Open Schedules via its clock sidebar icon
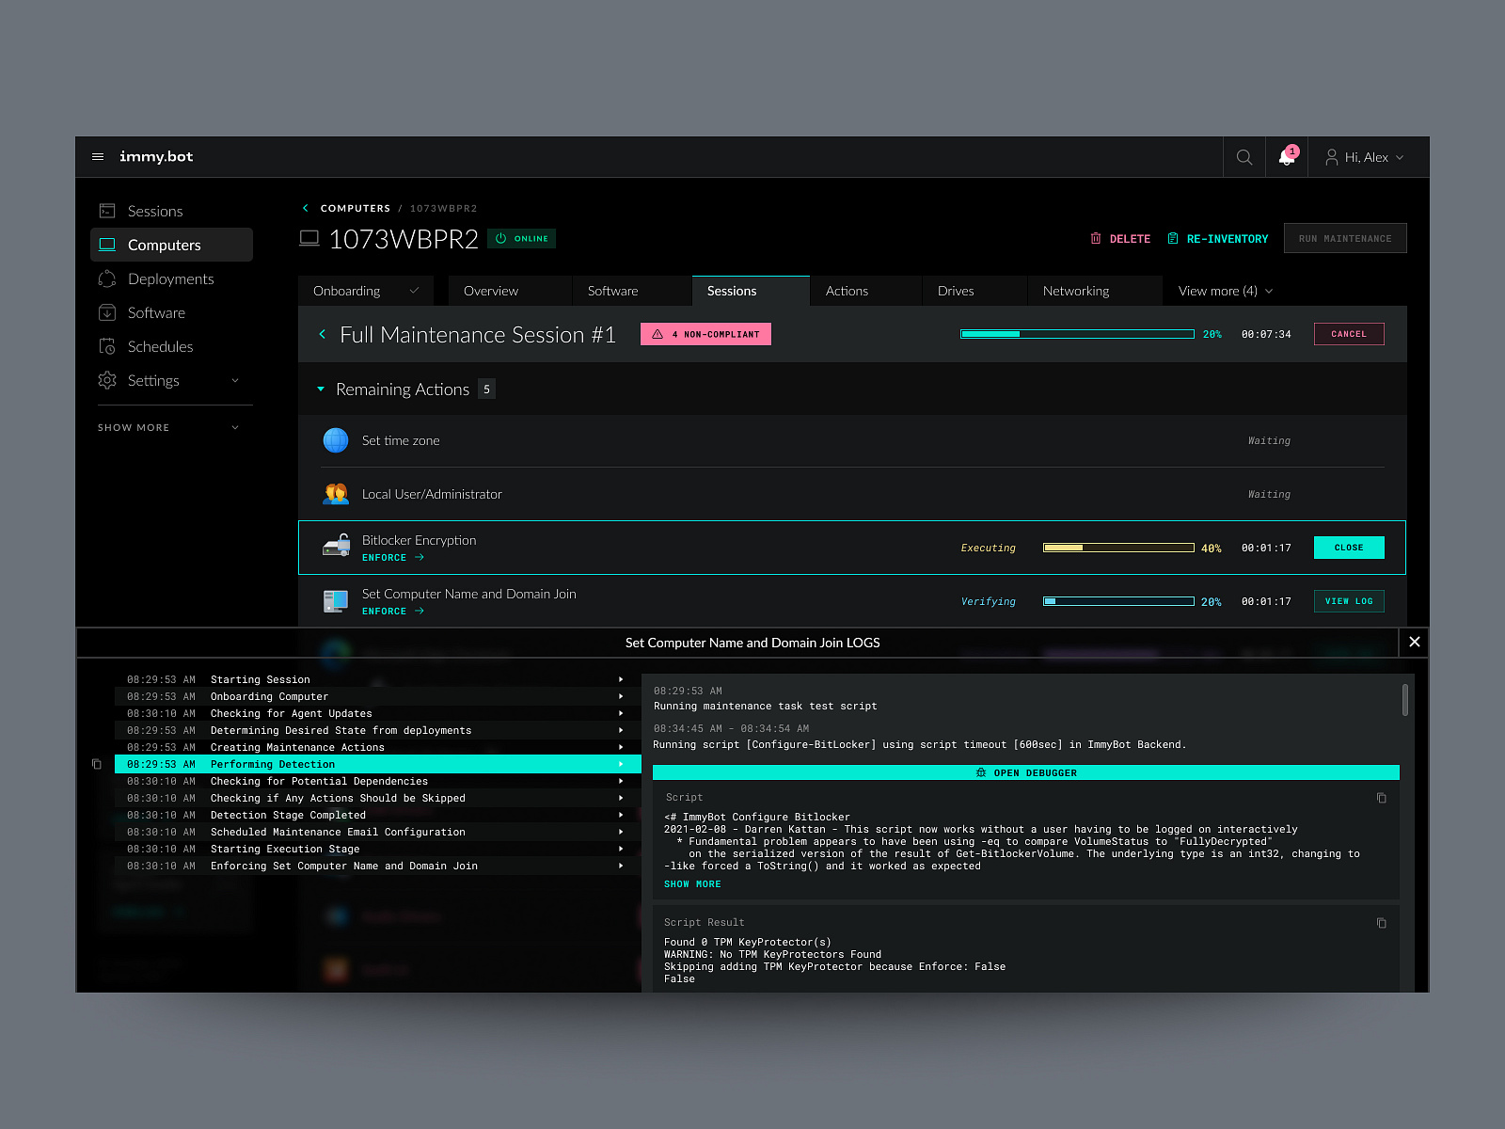This screenshot has height=1129, width=1505. pyautogui.click(x=107, y=346)
